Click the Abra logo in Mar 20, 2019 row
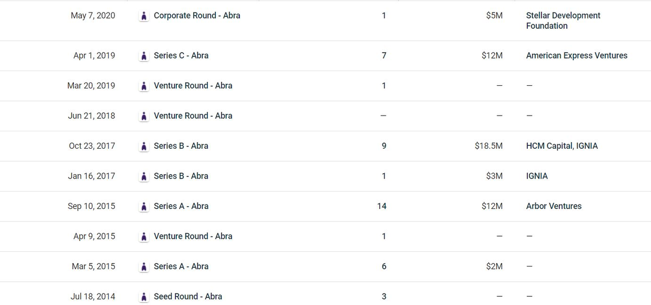 click(144, 86)
